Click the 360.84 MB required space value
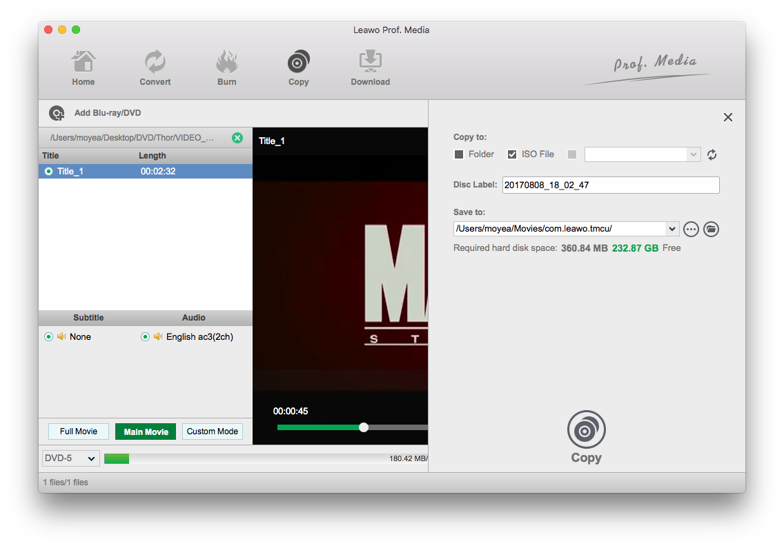784x548 pixels. click(585, 248)
